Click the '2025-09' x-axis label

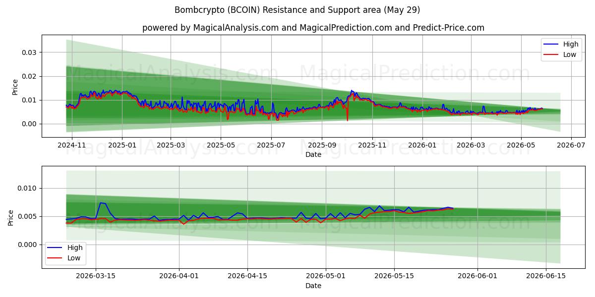[x=321, y=146]
